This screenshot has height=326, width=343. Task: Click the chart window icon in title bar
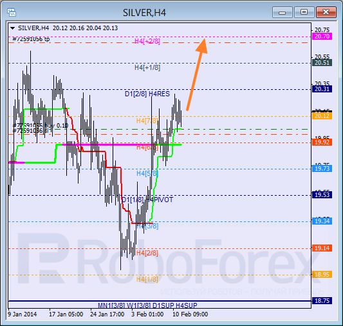(x=12, y=12)
